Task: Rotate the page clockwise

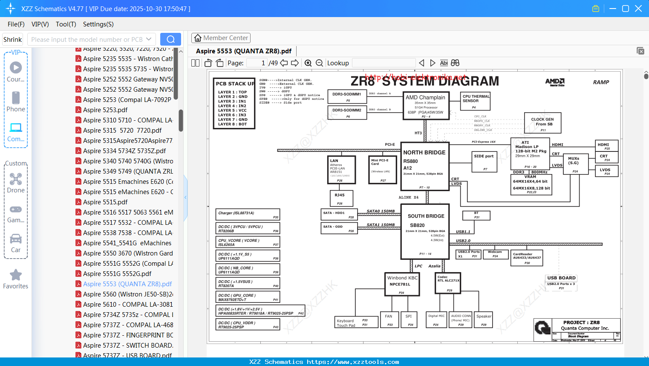Action: [x=220, y=63]
